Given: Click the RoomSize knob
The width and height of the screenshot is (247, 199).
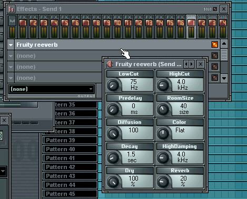Looking at the screenshot, I should pyautogui.click(x=163, y=109).
